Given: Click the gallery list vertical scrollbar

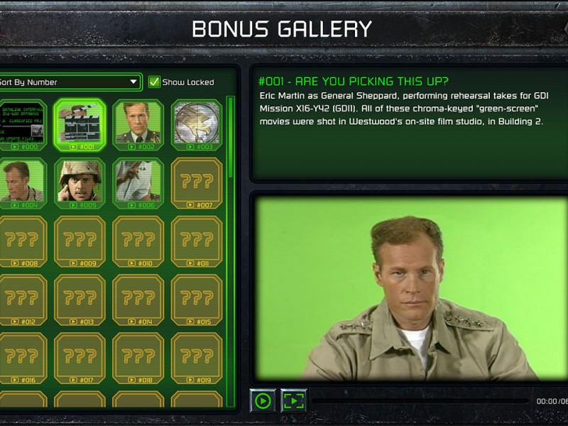Looking at the screenshot, I should (230, 251).
